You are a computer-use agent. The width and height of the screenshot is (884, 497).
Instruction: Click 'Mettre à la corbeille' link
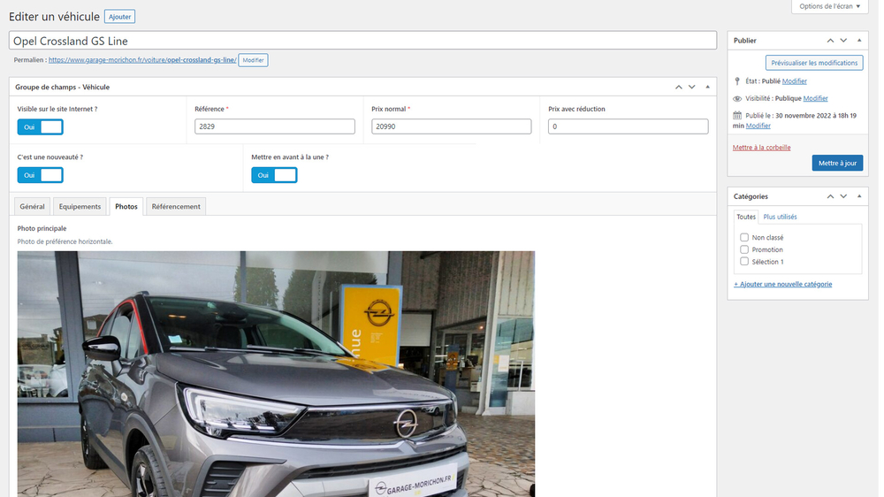coord(761,148)
